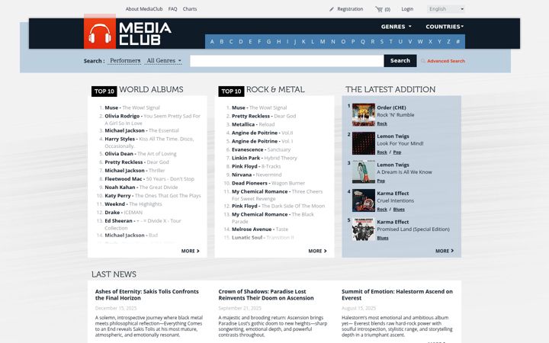
Task: Open About MediaClub page
Action: coord(144,9)
